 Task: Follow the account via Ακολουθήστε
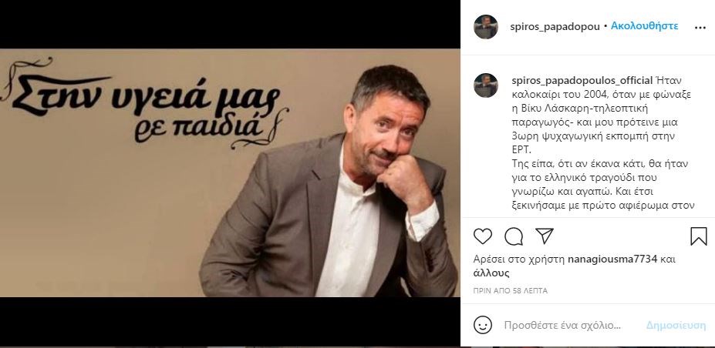(644, 26)
